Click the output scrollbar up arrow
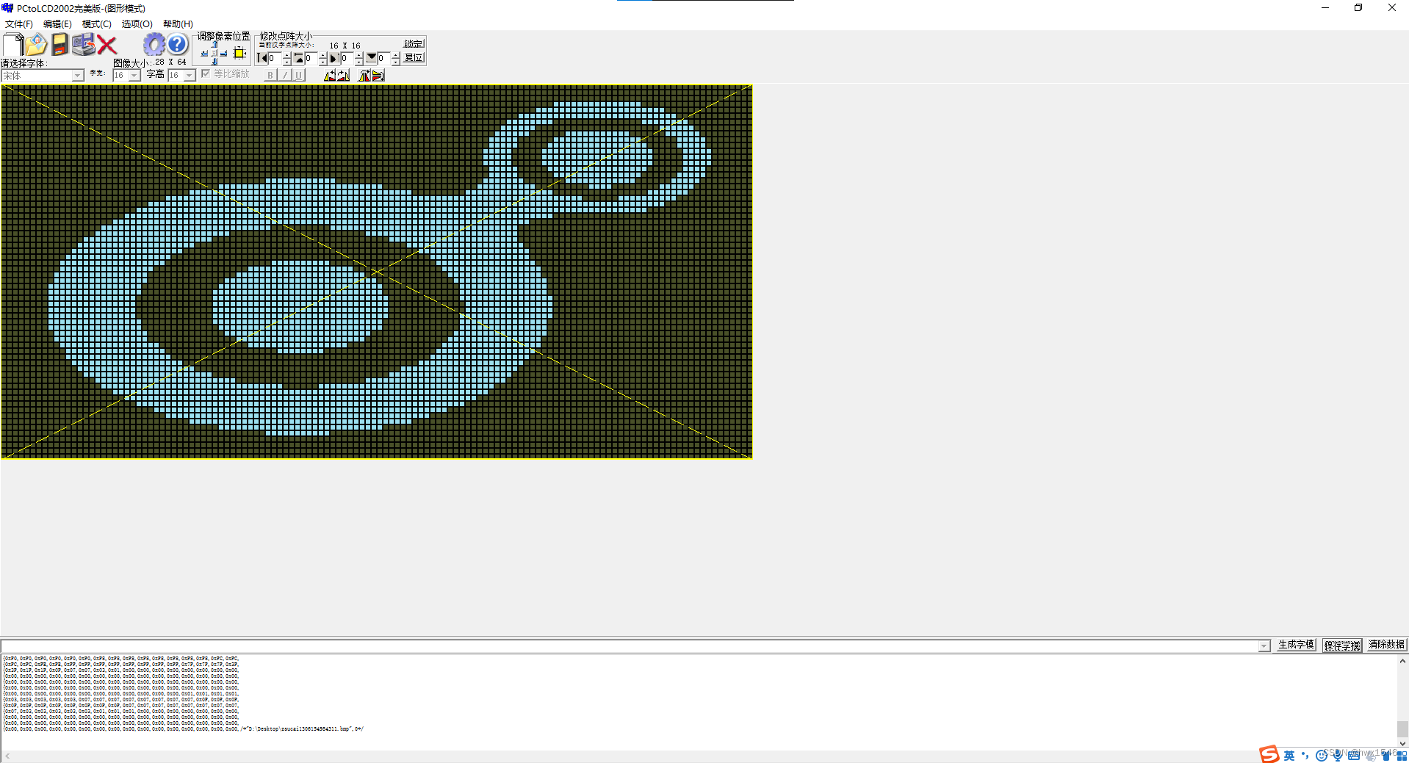This screenshot has height=763, width=1409. [x=1402, y=661]
